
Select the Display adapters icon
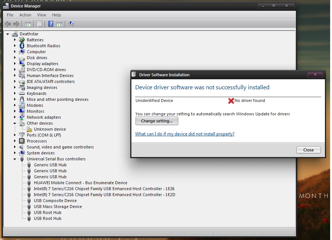pyautogui.click(x=22, y=64)
